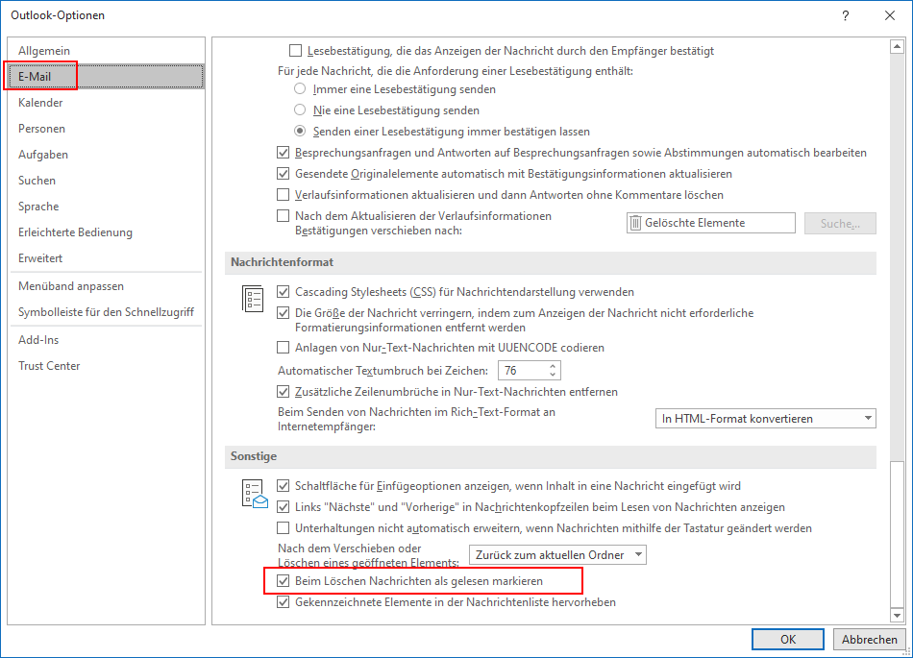Open the Trust Center category
Viewport: 913px width, 658px height.
[106, 366]
